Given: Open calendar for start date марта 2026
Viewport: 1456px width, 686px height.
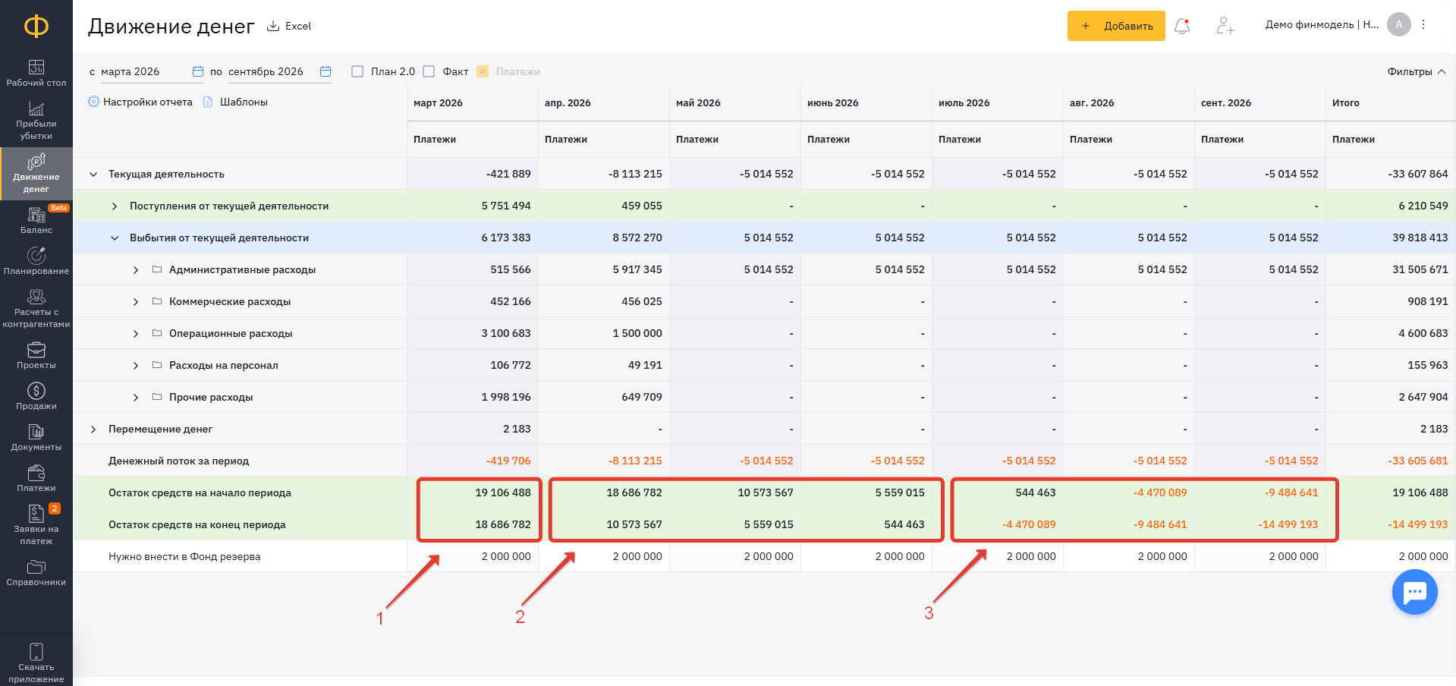Looking at the screenshot, I should 198,71.
